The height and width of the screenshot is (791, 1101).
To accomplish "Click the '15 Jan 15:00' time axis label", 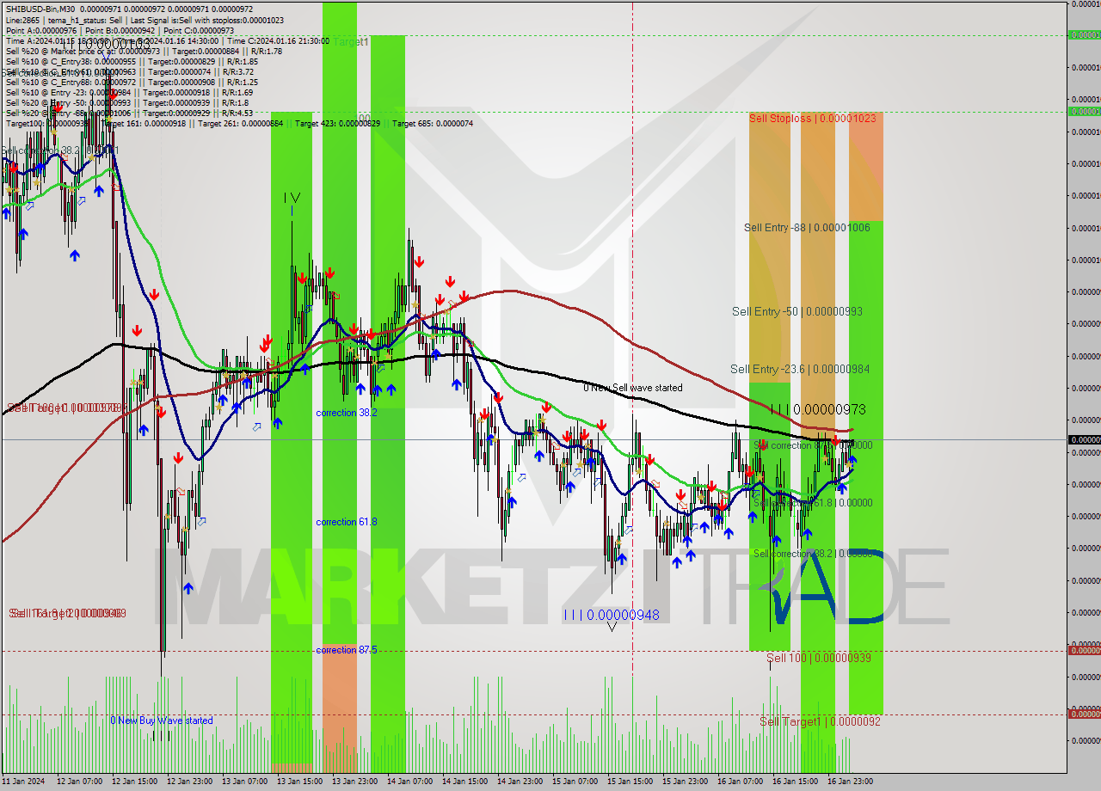I will [630, 781].
